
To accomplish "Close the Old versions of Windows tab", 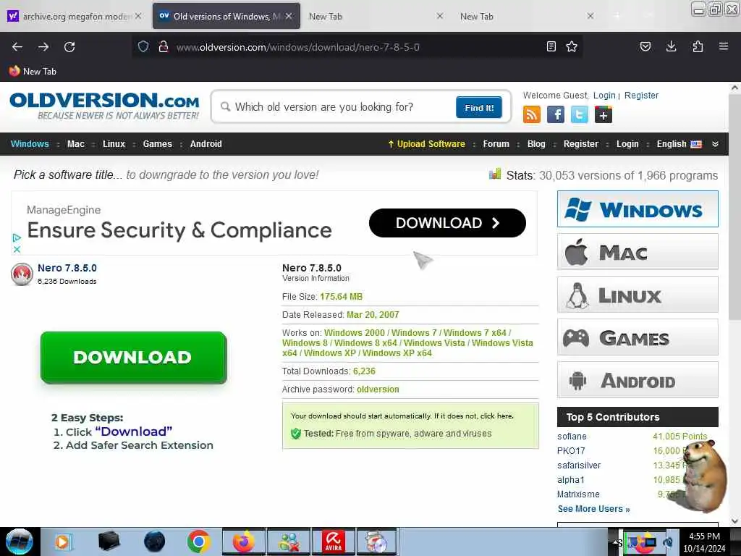I will (x=289, y=16).
